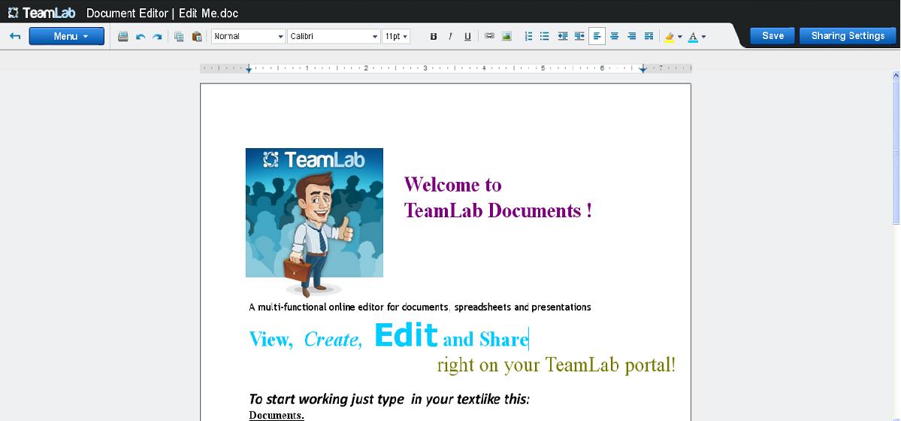Viewport: 901px width, 421px height.
Task: Apply bulleted list
Action: [545, 36]
